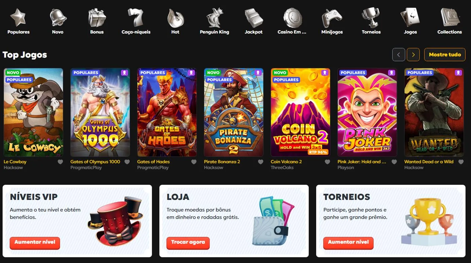The height and width of the screenshot is (263, 471).
Task: Switch to the Jogos cards category
Action: [x=410, y=21]
